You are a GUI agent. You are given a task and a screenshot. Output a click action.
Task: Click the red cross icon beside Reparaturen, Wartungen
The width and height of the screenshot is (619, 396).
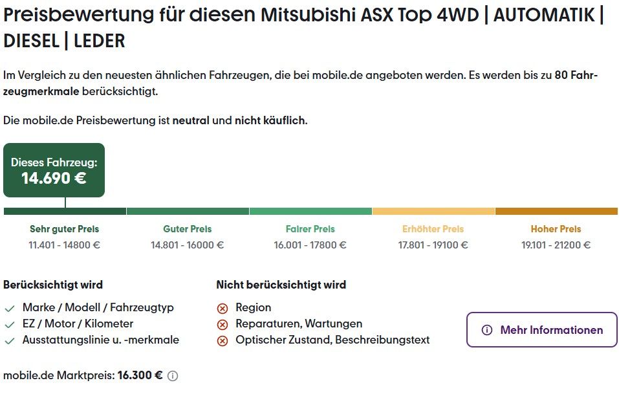pos(223,325)
